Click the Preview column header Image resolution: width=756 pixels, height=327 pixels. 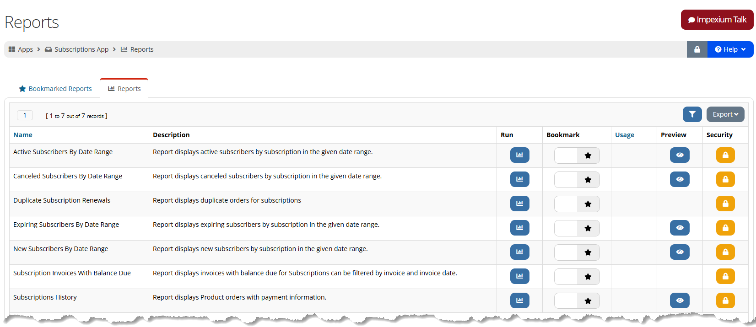(674, 135)
